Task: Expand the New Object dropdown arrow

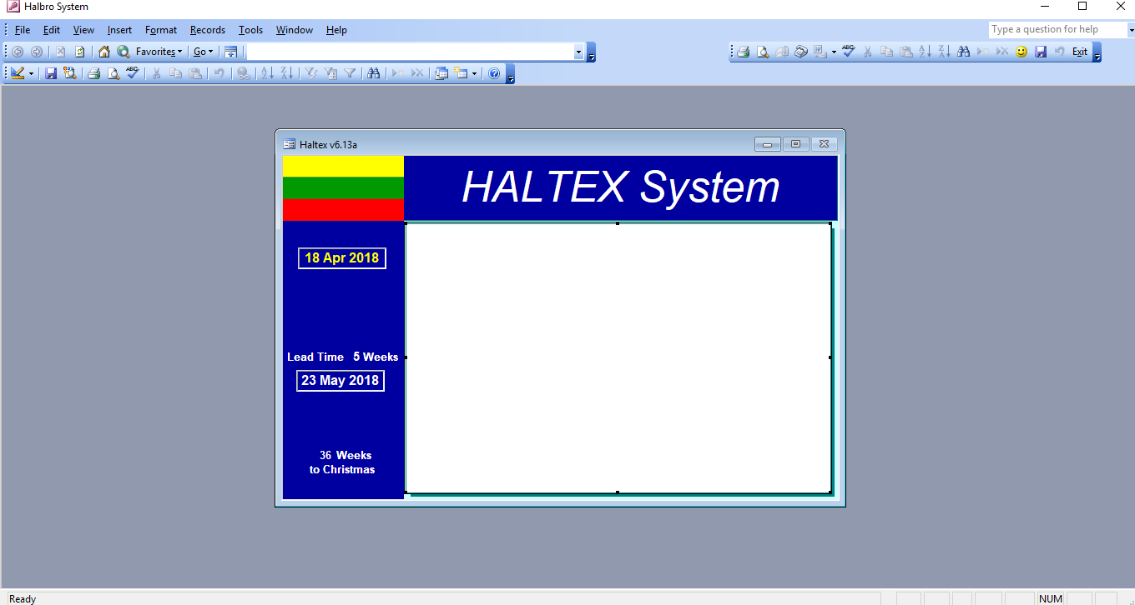Action: pos(474,73)
